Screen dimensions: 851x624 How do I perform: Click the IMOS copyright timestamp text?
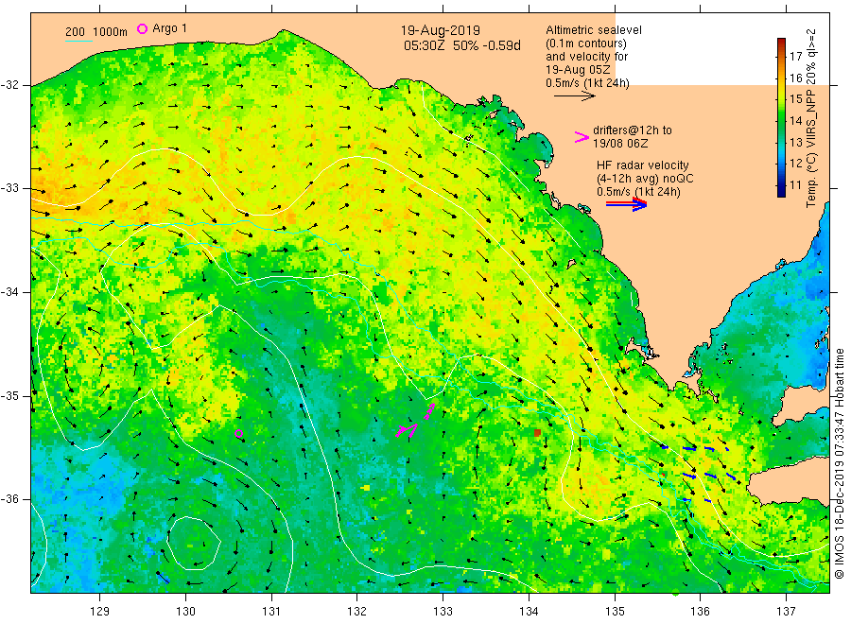[x=839, y=463]
